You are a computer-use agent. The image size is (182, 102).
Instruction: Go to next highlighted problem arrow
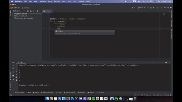(169, 14)
